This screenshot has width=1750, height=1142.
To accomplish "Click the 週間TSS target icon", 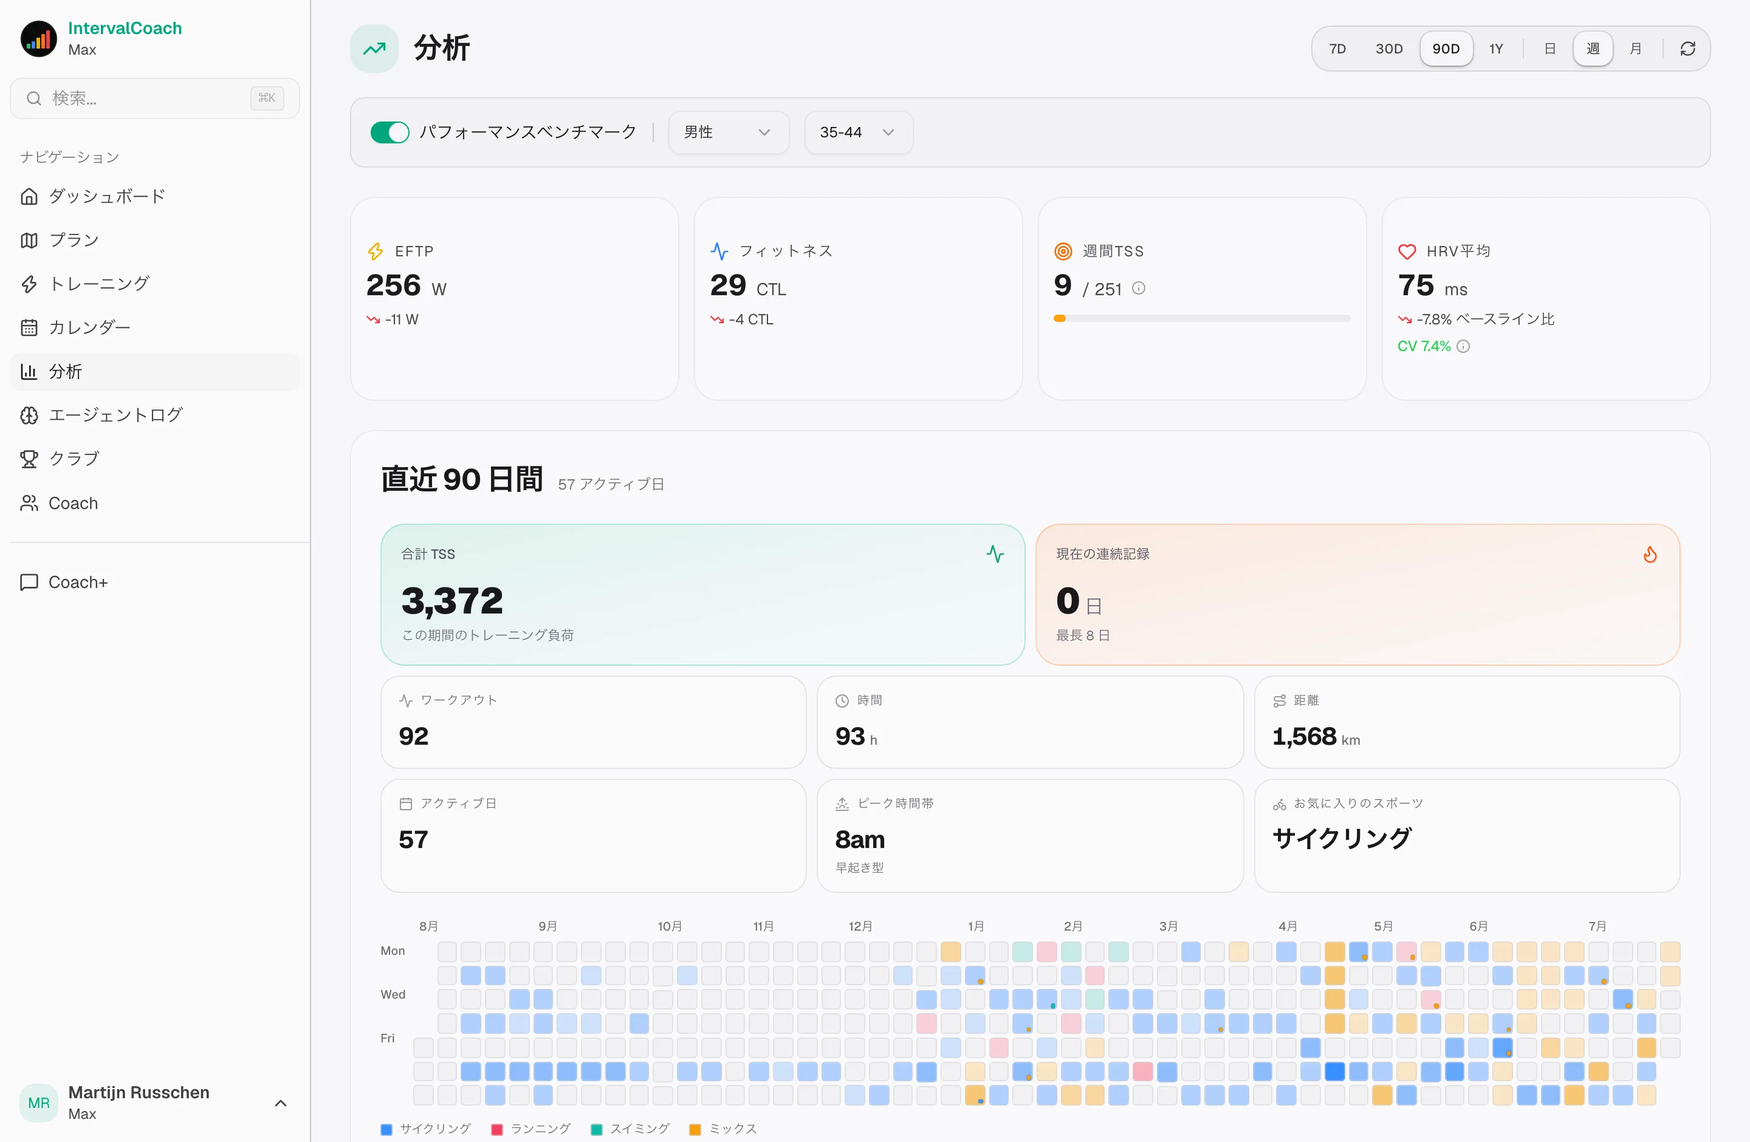I will coord(1063,251).
